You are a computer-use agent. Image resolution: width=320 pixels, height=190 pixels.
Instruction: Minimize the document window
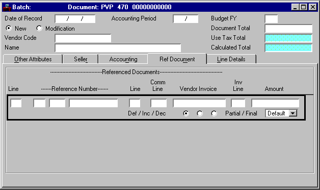click(x=295, y=7)
